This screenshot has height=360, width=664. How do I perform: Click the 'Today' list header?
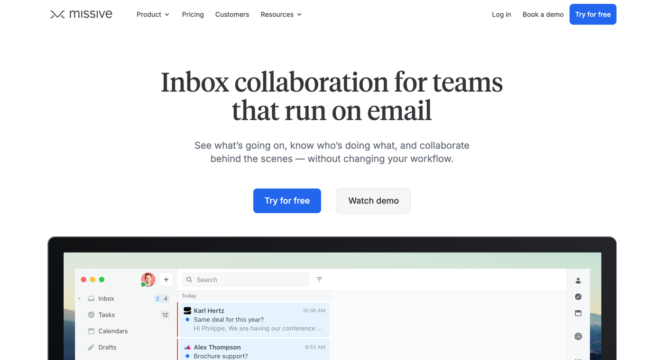pos(189,296)
